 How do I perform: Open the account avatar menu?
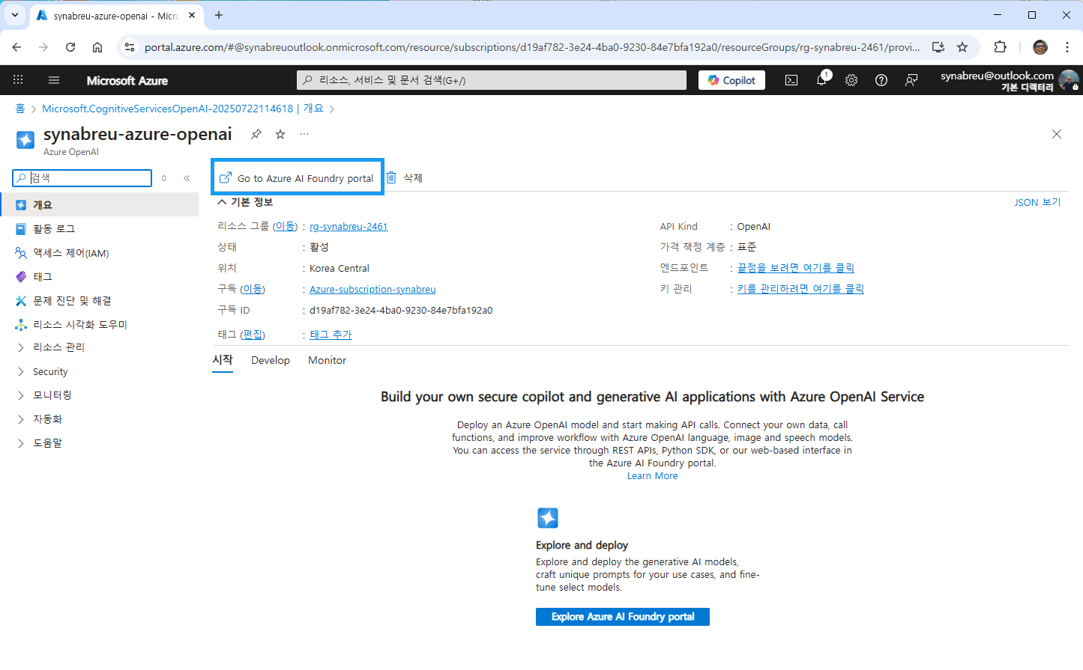[1069, 80]
